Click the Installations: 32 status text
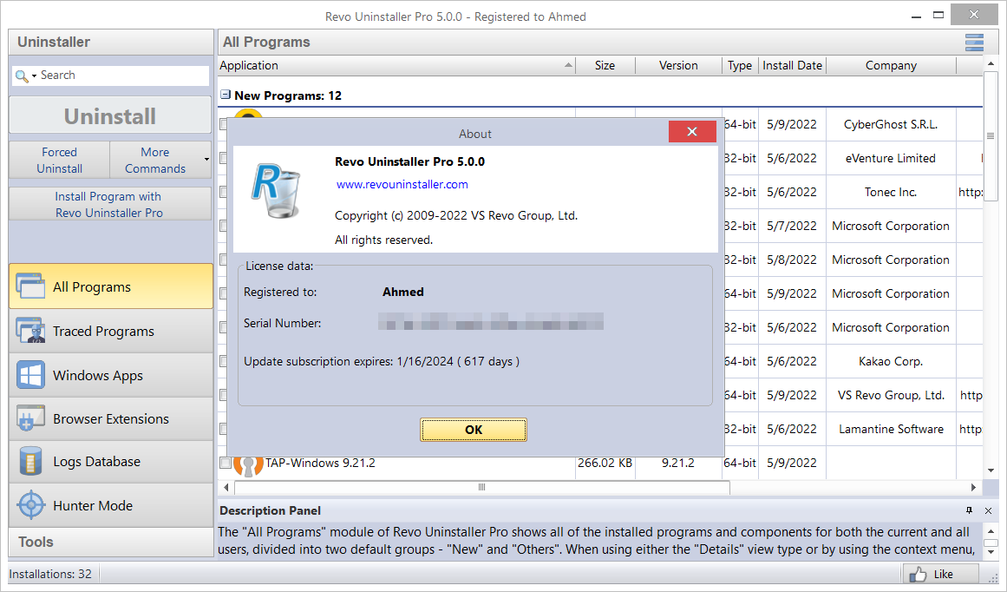This screenshot has height=592, width=1007. (x=50, y=574)
